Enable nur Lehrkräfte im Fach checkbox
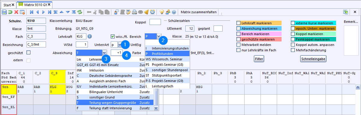This screenshot has height=115, width=361. 239,50
